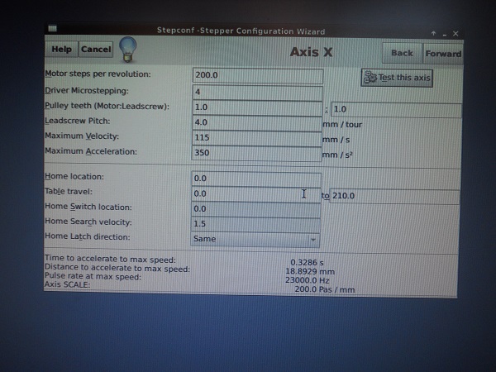Click the 'Table travel:' label
Image resolution: width=496 pixels, height=372 pixels.
(69, 192)
